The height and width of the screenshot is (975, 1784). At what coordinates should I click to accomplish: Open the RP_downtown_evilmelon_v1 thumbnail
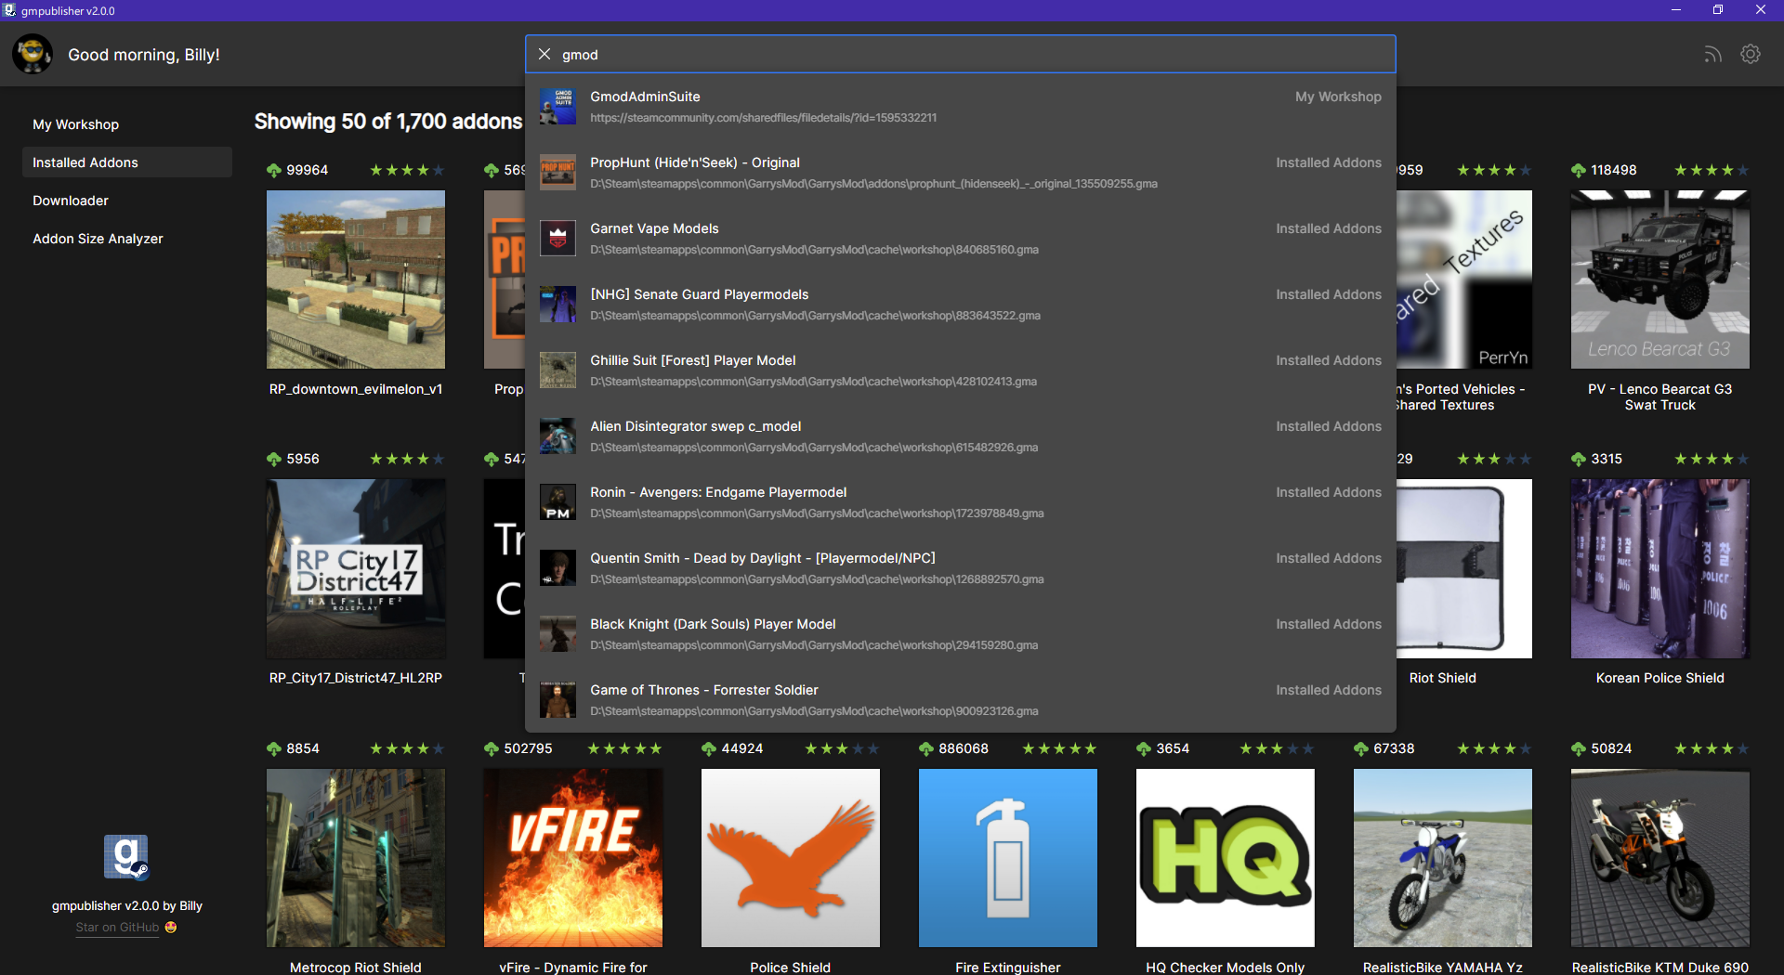tap(355, 279)
